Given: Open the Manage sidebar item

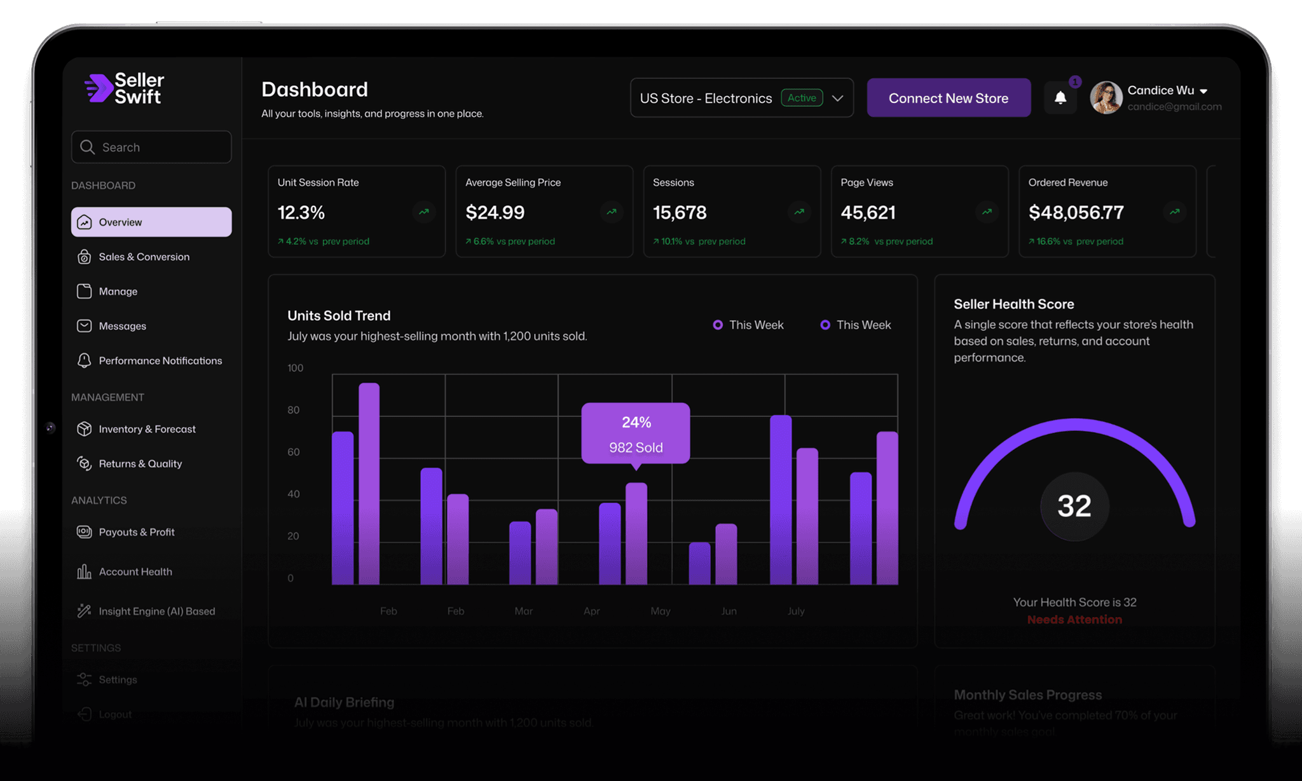Looking at the screenshot, I should (x=118, y=291).
